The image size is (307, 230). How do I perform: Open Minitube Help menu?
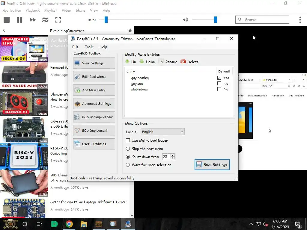[106, 10]
